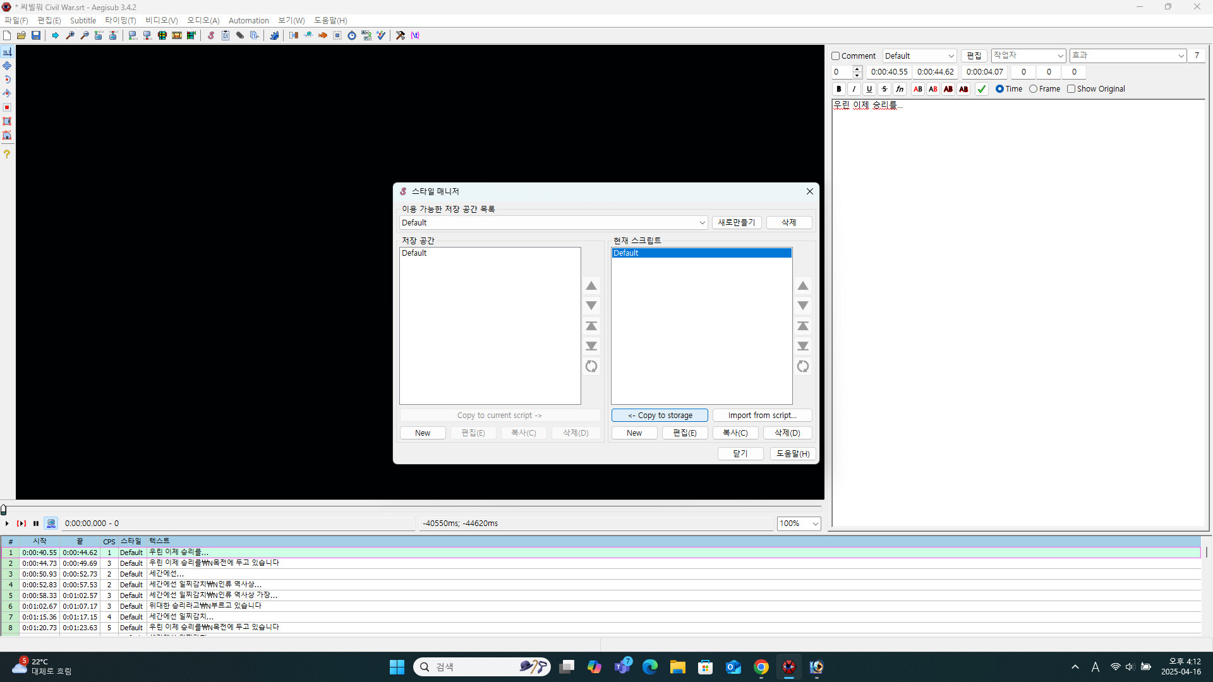The height and width of the screenshot is (682, 1213).
Task: Open the Options hammer-wrench icon
Action: (400, 35)
